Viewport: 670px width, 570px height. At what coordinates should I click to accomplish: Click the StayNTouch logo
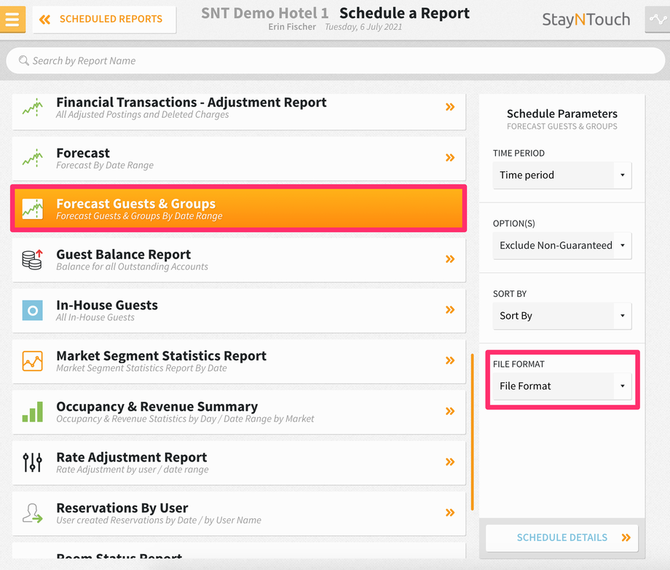click(586, 20)
